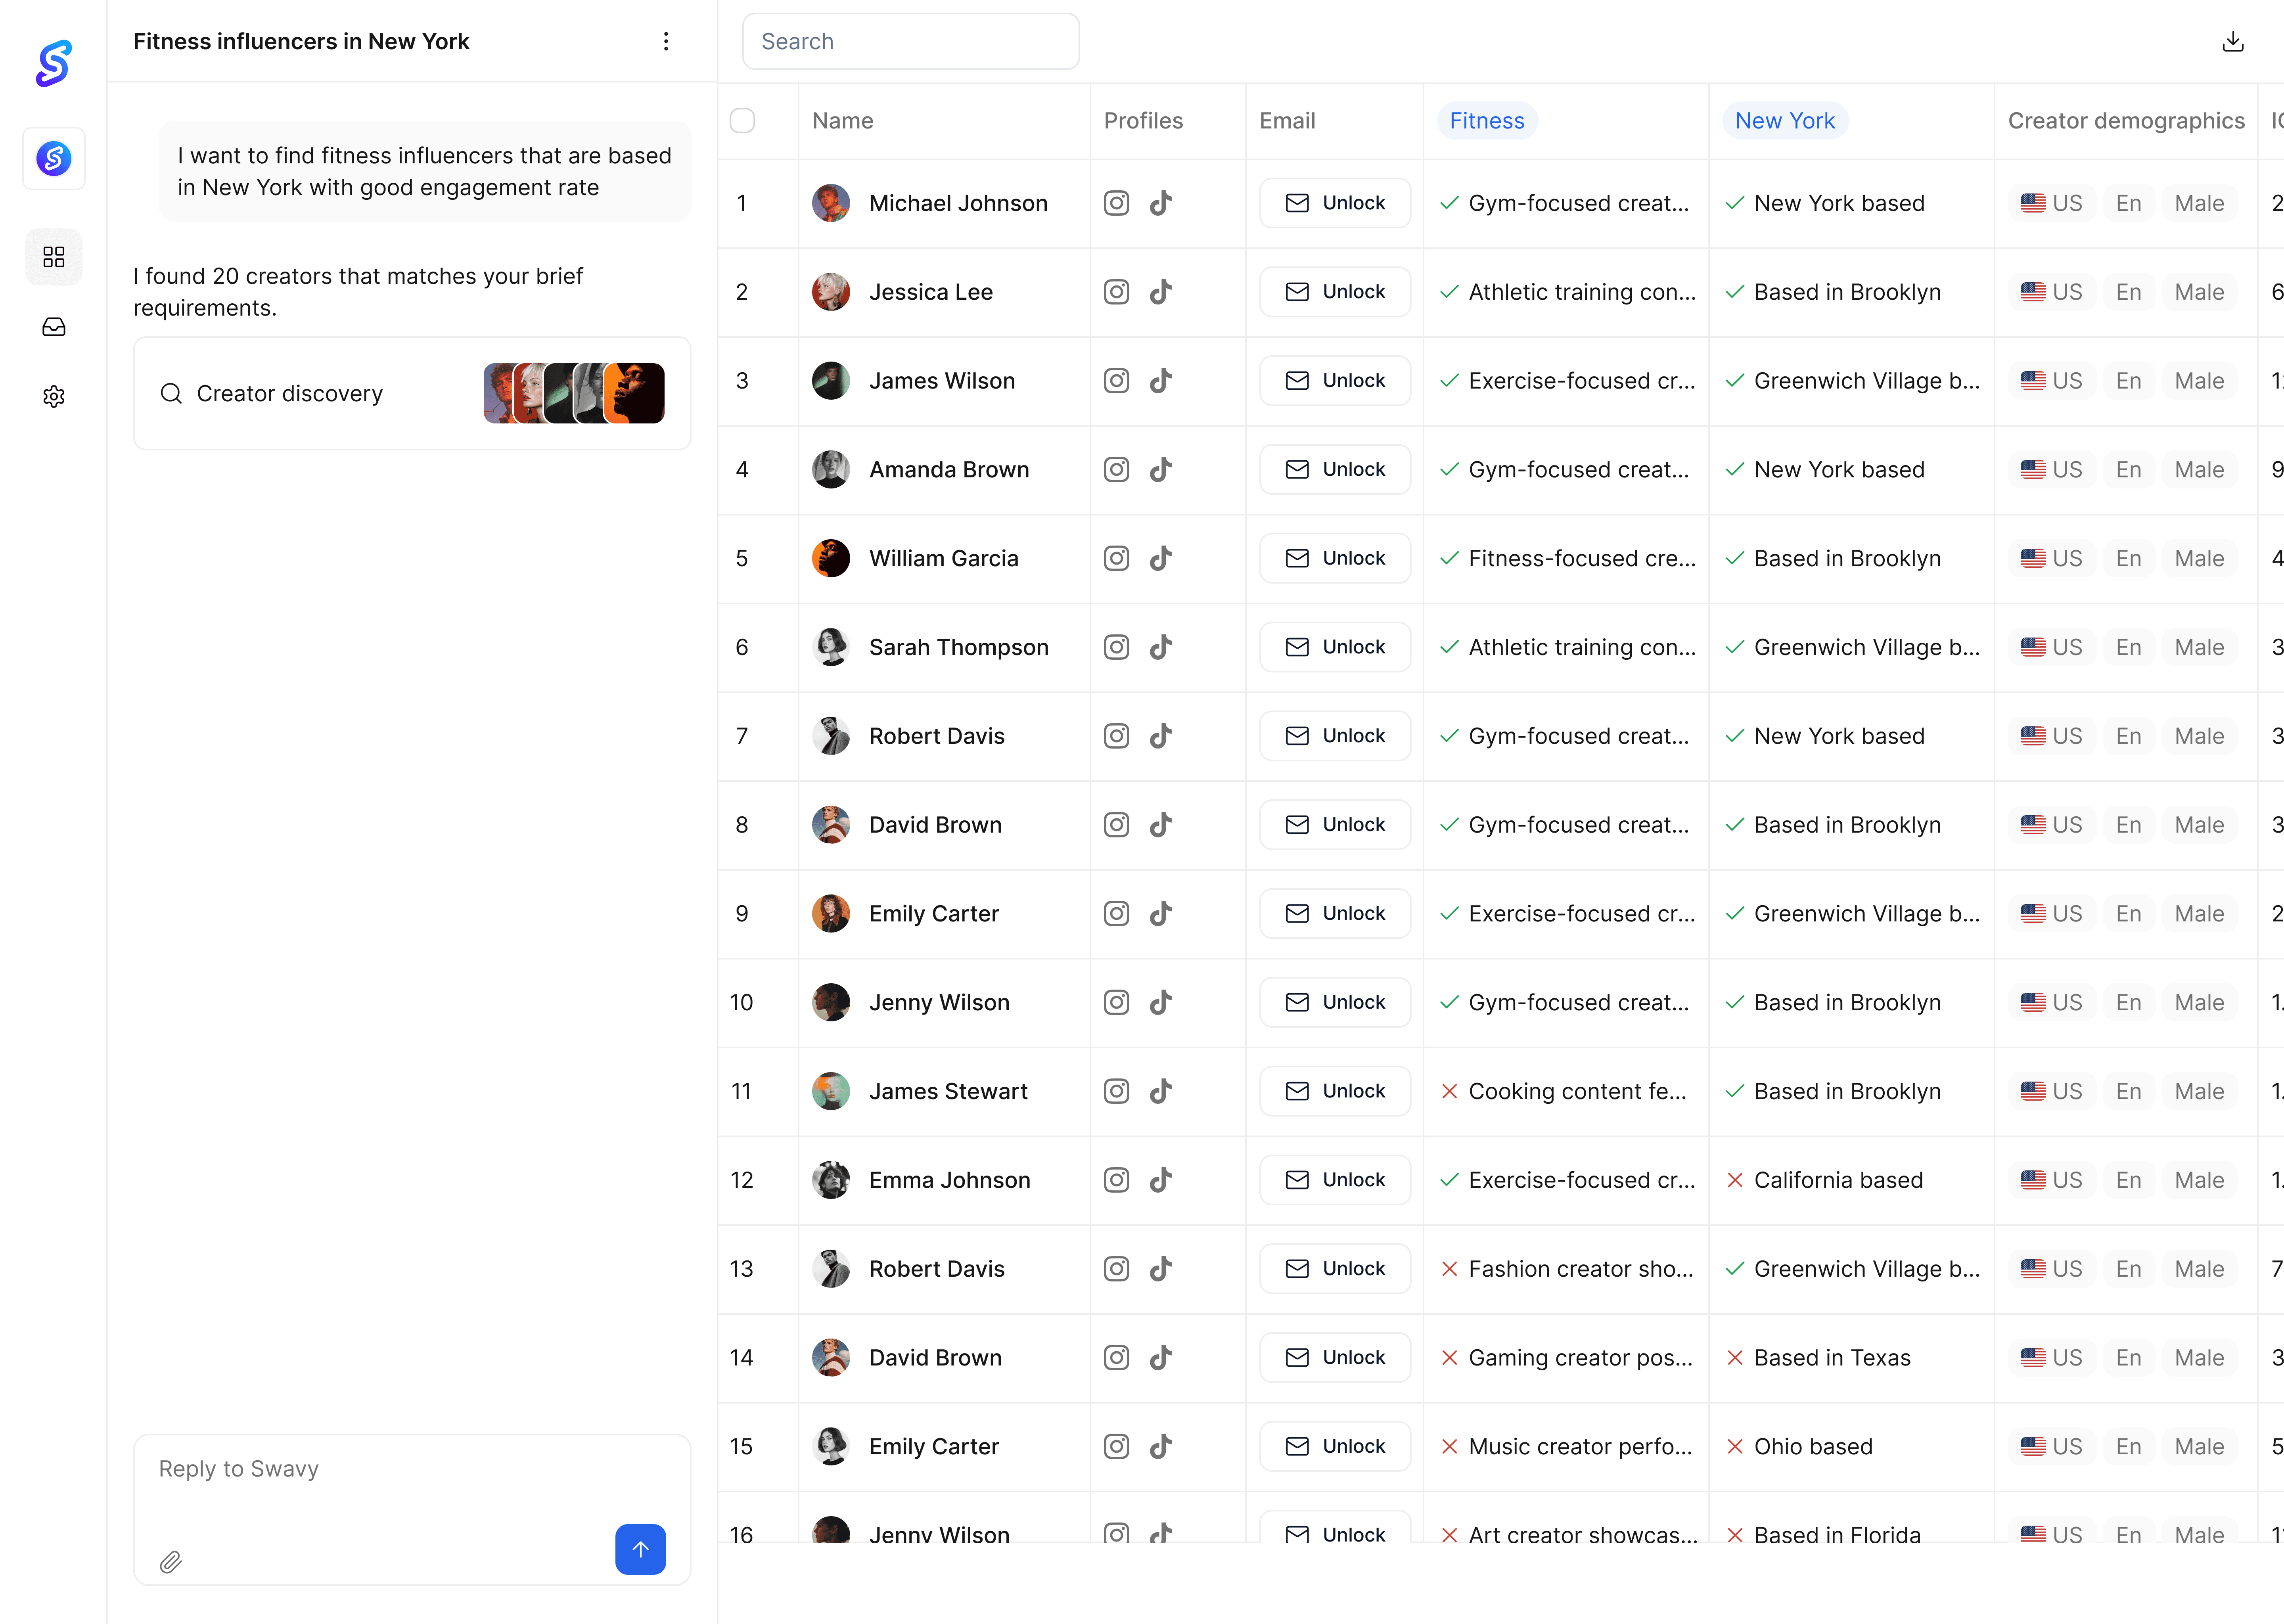Open Jessica Lee's TikTok profile icon

click(x=1160, y=292)
